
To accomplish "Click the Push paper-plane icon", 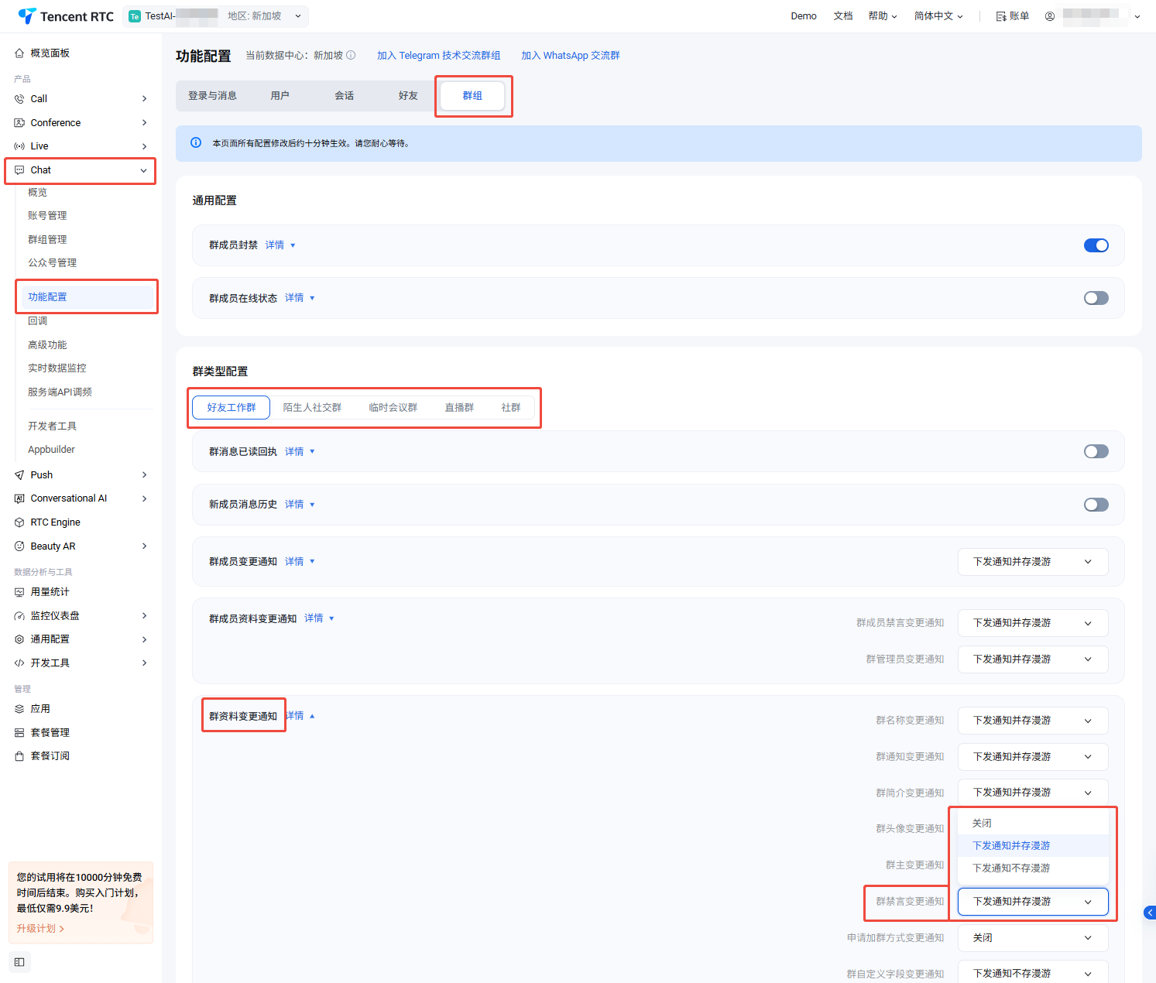I will point(19,475).
